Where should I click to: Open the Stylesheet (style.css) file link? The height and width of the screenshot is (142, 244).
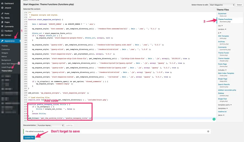click(x=222, y=13)
